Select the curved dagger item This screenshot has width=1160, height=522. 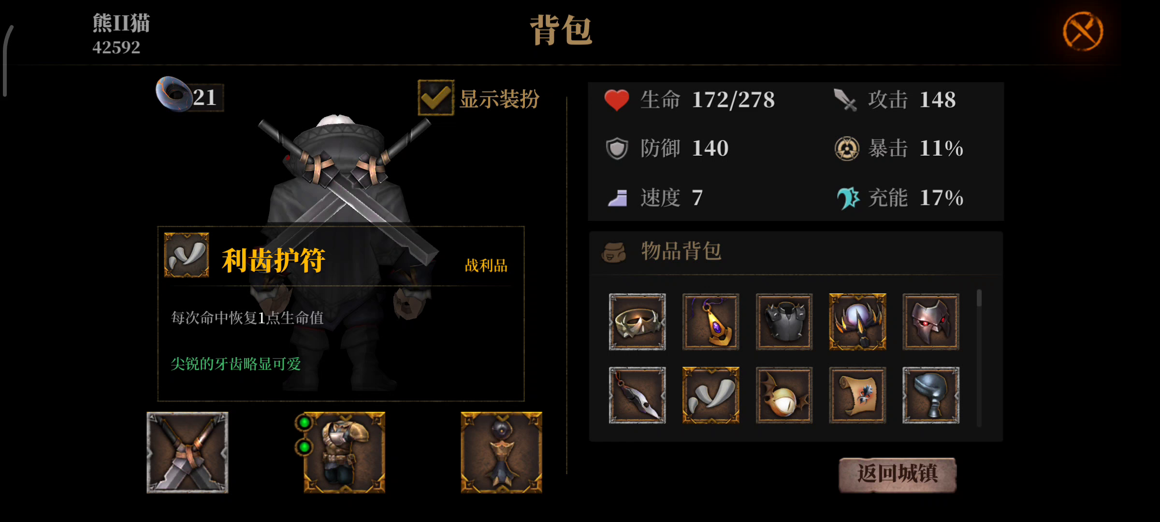point(637,395)
